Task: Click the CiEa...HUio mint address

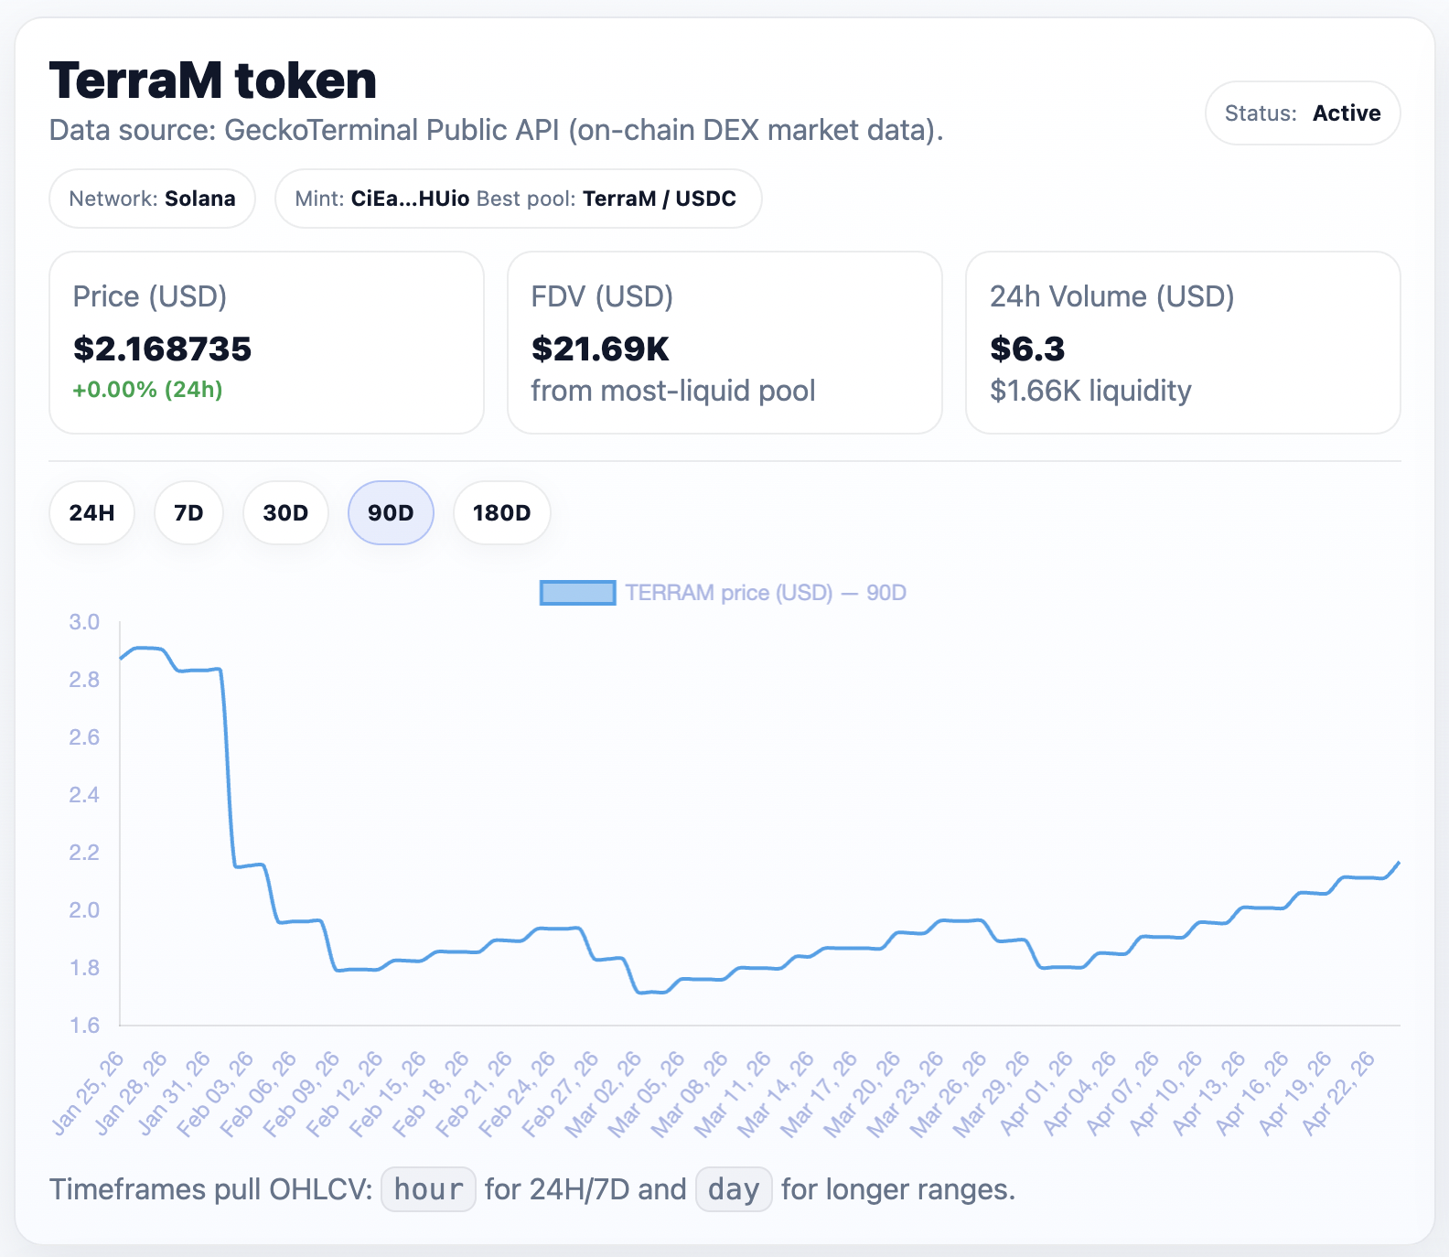Action: tap(410, 199)
